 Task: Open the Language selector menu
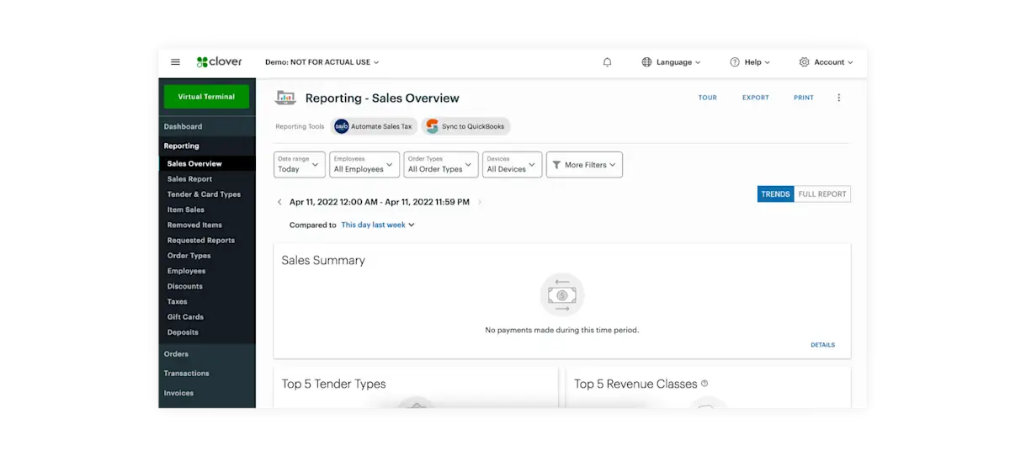(672, 62)
